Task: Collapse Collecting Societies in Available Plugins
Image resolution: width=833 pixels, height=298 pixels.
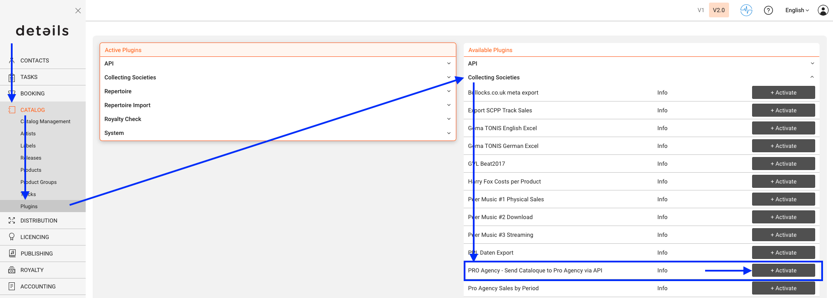Action: click(x=641, y=77)
